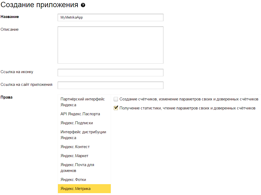Image resolution: width=261 pixels, height=195 pixels.
Task: Click the Название name input field
Action: click(x=110, y=17)
